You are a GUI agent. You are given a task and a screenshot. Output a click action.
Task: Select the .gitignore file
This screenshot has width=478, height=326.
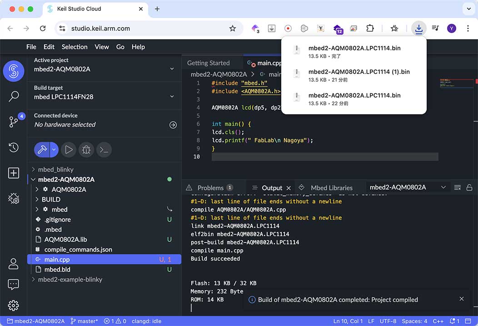click(x=104, y=219)
